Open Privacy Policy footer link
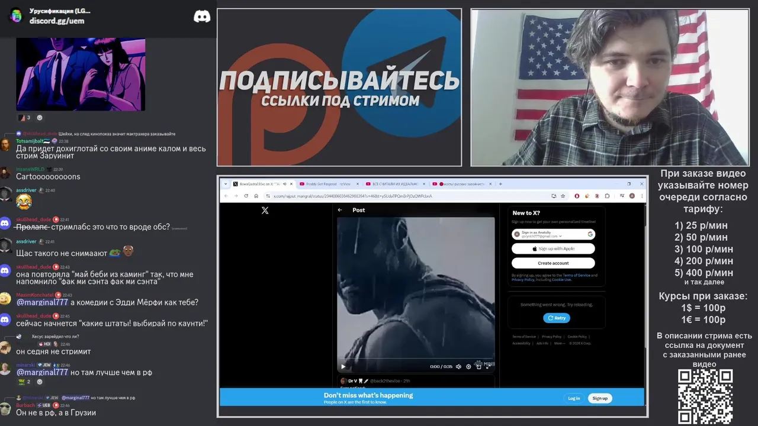758x426 pixels. click(x=551, y=337)
